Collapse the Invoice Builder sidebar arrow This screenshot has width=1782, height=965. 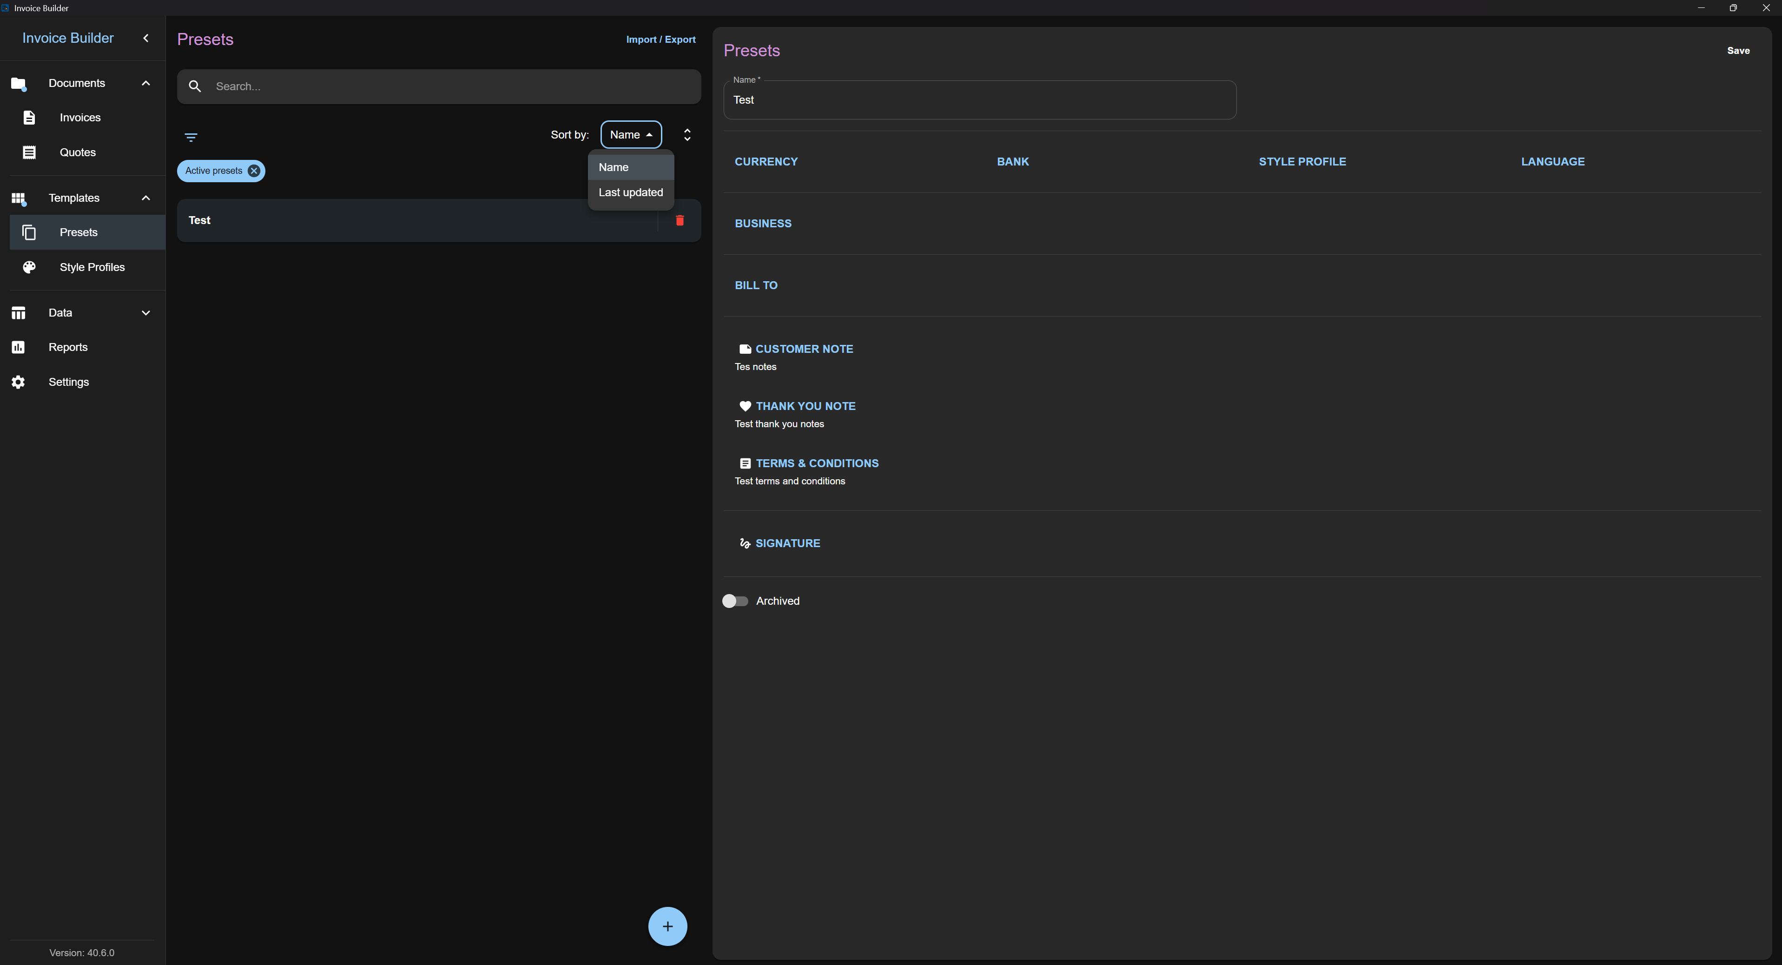[145, 38]
